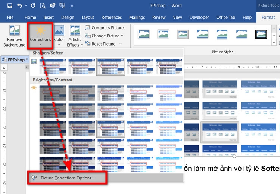Viewport: 280px width, 194px height.
Task: Select the View tab
Action: point(177,17)
